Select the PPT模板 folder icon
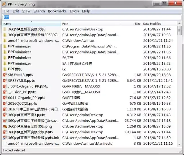The image size is (184, 155). click(5, 69)
